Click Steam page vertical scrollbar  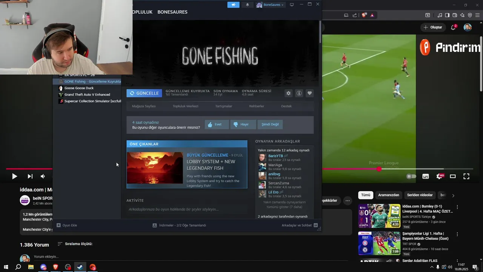click(x=320, y=32)
